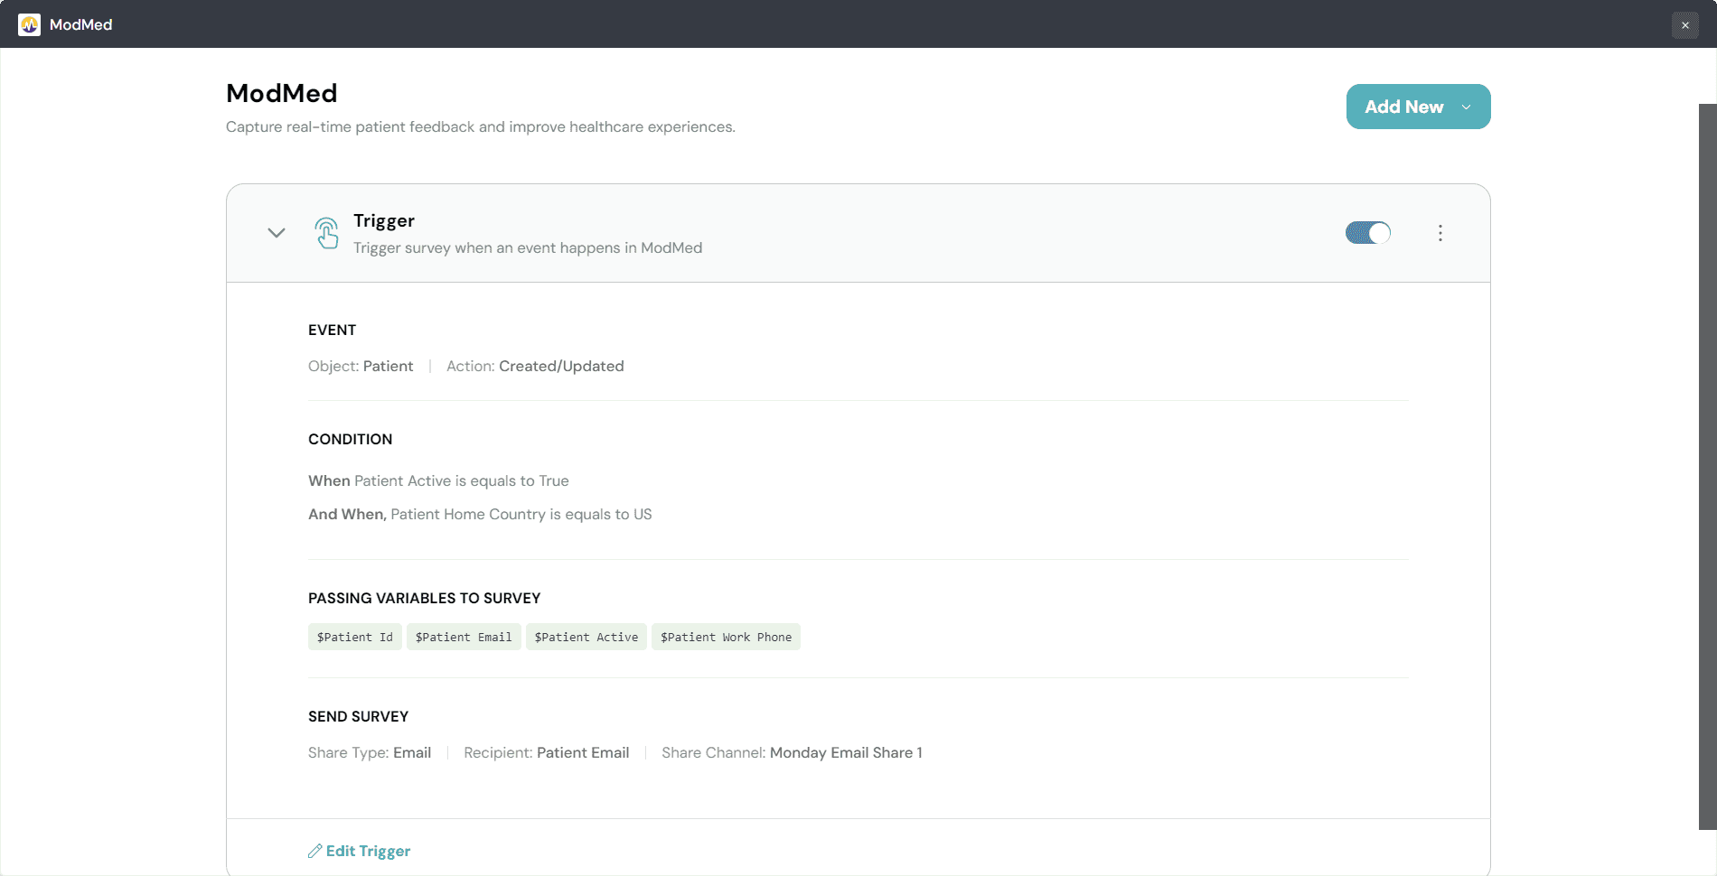The width and height of the screenshot is (1717, 876).
Task: Click the Trigger hand-tap icon
Action: 326,233
